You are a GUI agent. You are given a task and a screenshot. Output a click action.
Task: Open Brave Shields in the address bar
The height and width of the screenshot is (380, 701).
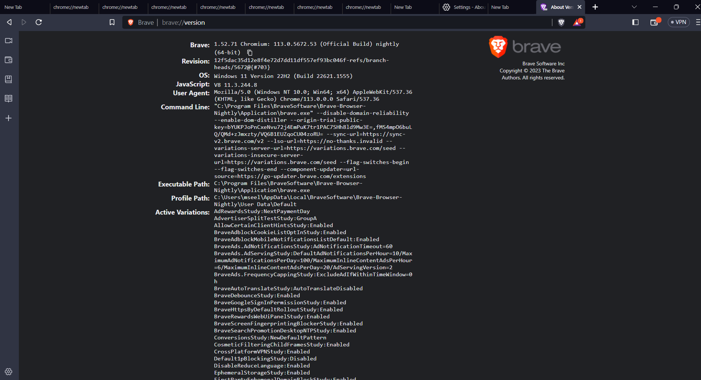coord(561,22)
